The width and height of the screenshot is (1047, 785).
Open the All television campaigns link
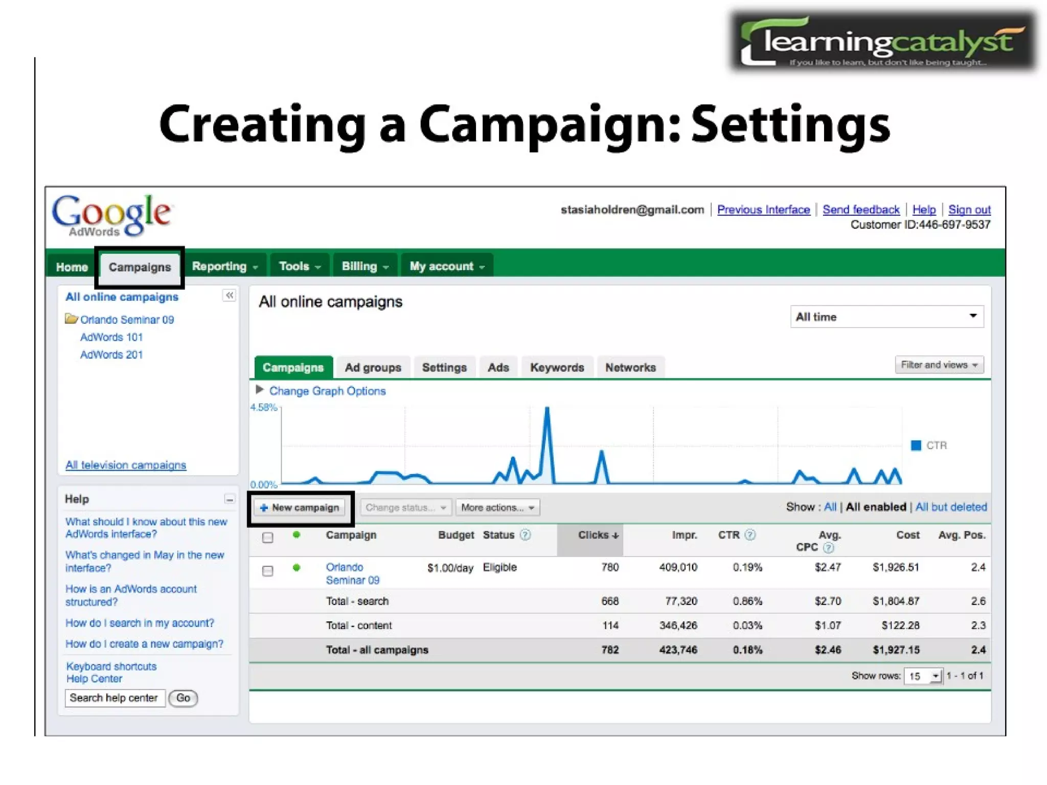pos(126,465)
